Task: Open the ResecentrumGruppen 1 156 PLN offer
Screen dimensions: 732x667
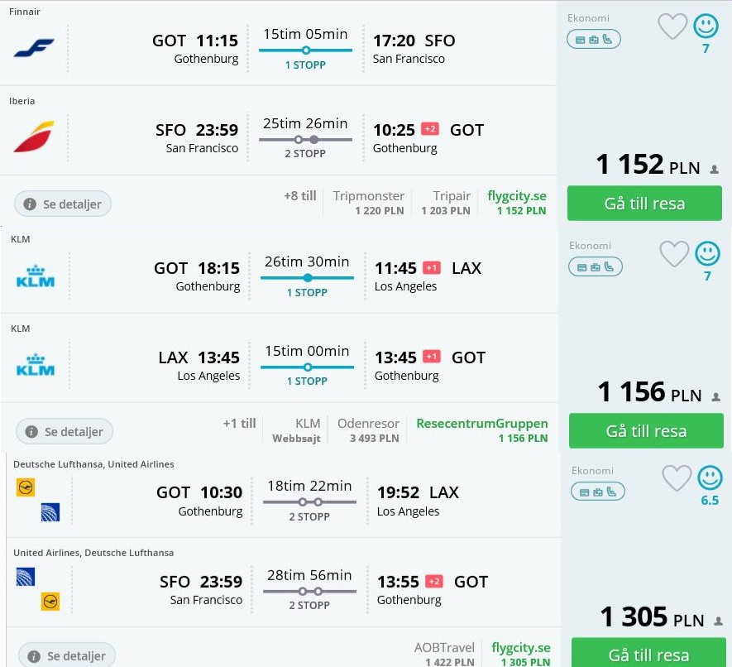Action: (x=481, y=430)
